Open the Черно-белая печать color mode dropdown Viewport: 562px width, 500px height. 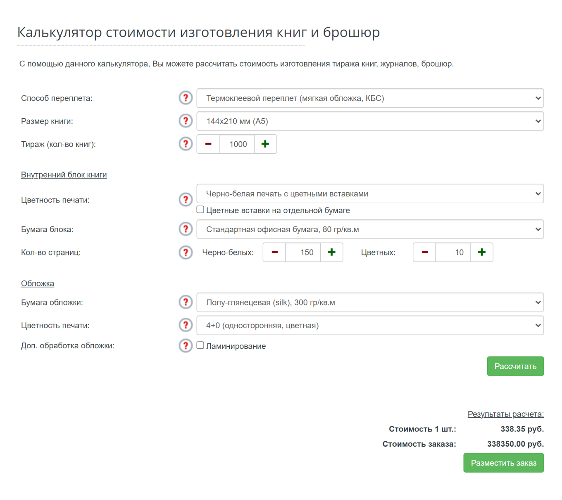click(x=370, y=194)
